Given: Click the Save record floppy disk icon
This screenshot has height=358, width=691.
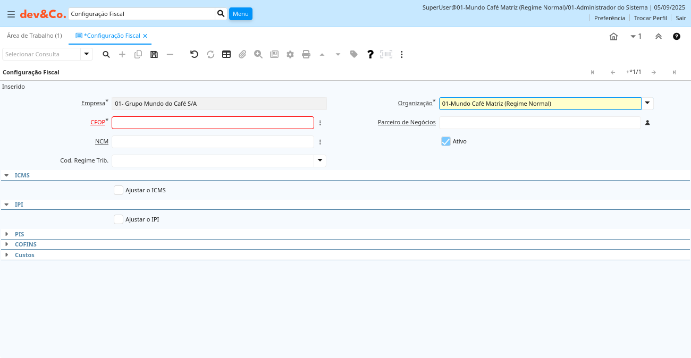Looking at the screenshot, I should [x=154, y=54].
